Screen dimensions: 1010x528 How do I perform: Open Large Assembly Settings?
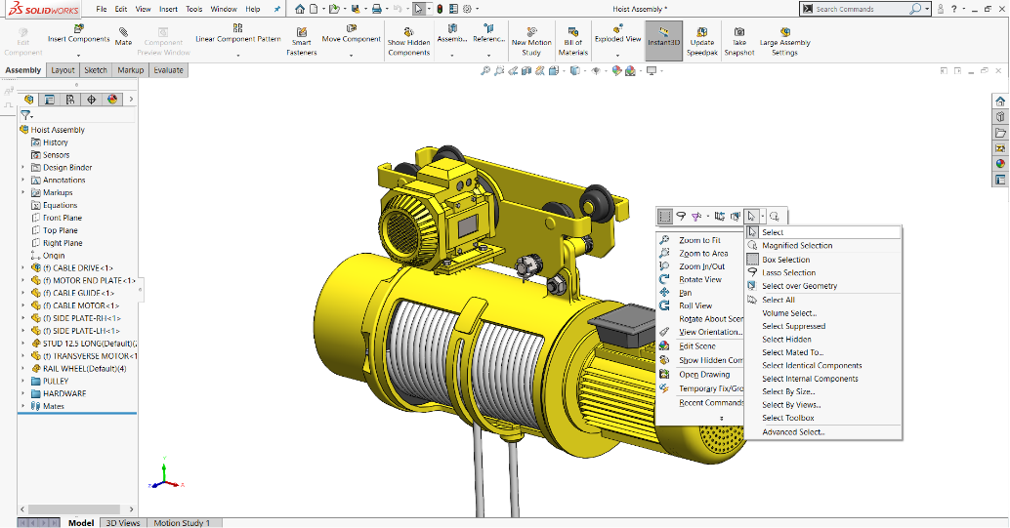click(x=784, y=40)
